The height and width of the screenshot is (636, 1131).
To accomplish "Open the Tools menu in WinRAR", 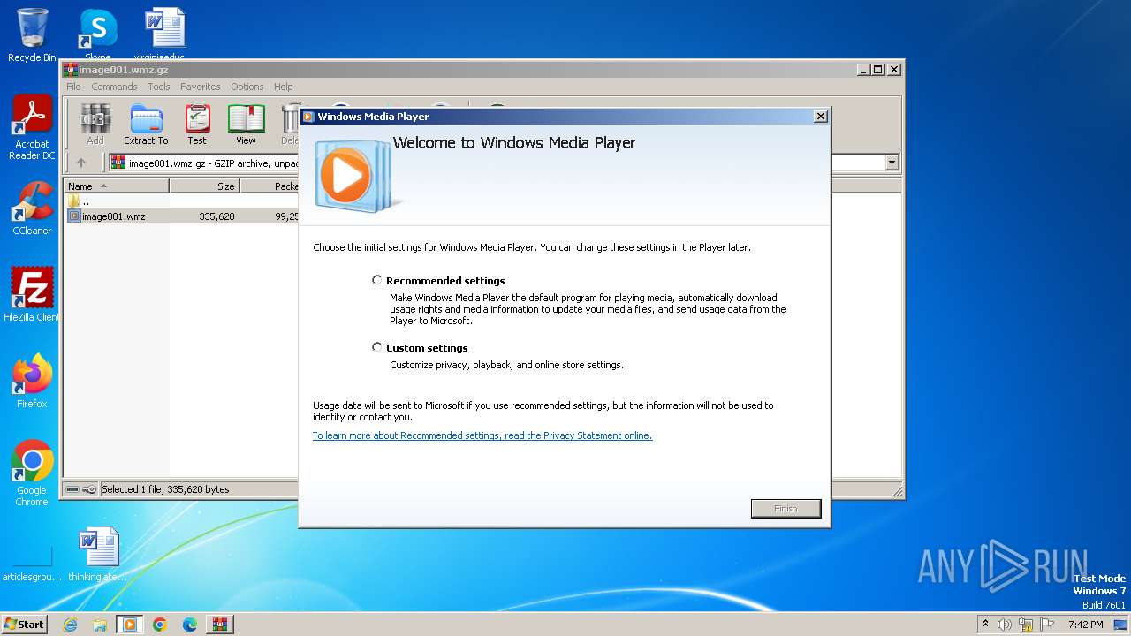I will click(x=159, y=87).
